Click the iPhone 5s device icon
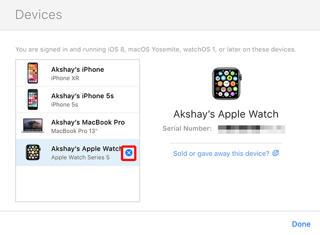This screenshot has width=320, height=235. [32, 100]
